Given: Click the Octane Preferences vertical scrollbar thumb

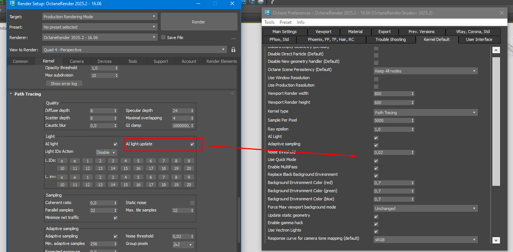Looking at the screenshot, I should pyautogui.click(x=496, y=121).
